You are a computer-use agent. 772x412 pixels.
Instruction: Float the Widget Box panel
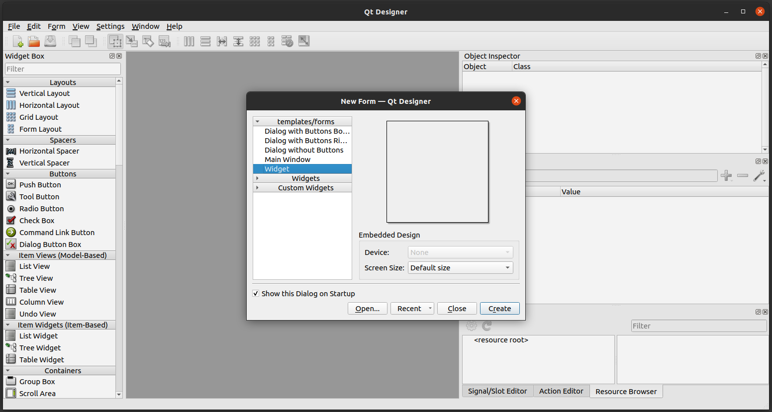[112, 56]
